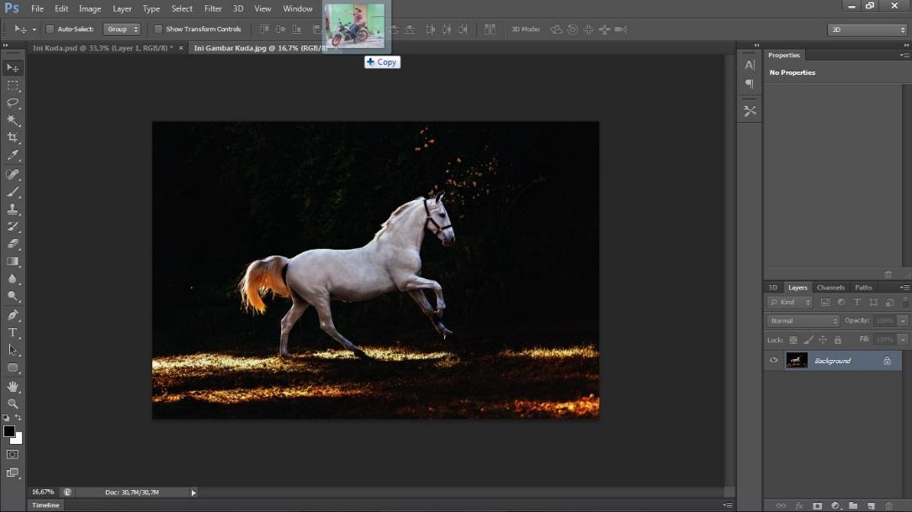
Task: Select the Lasso tool
Action: point(13,103)
